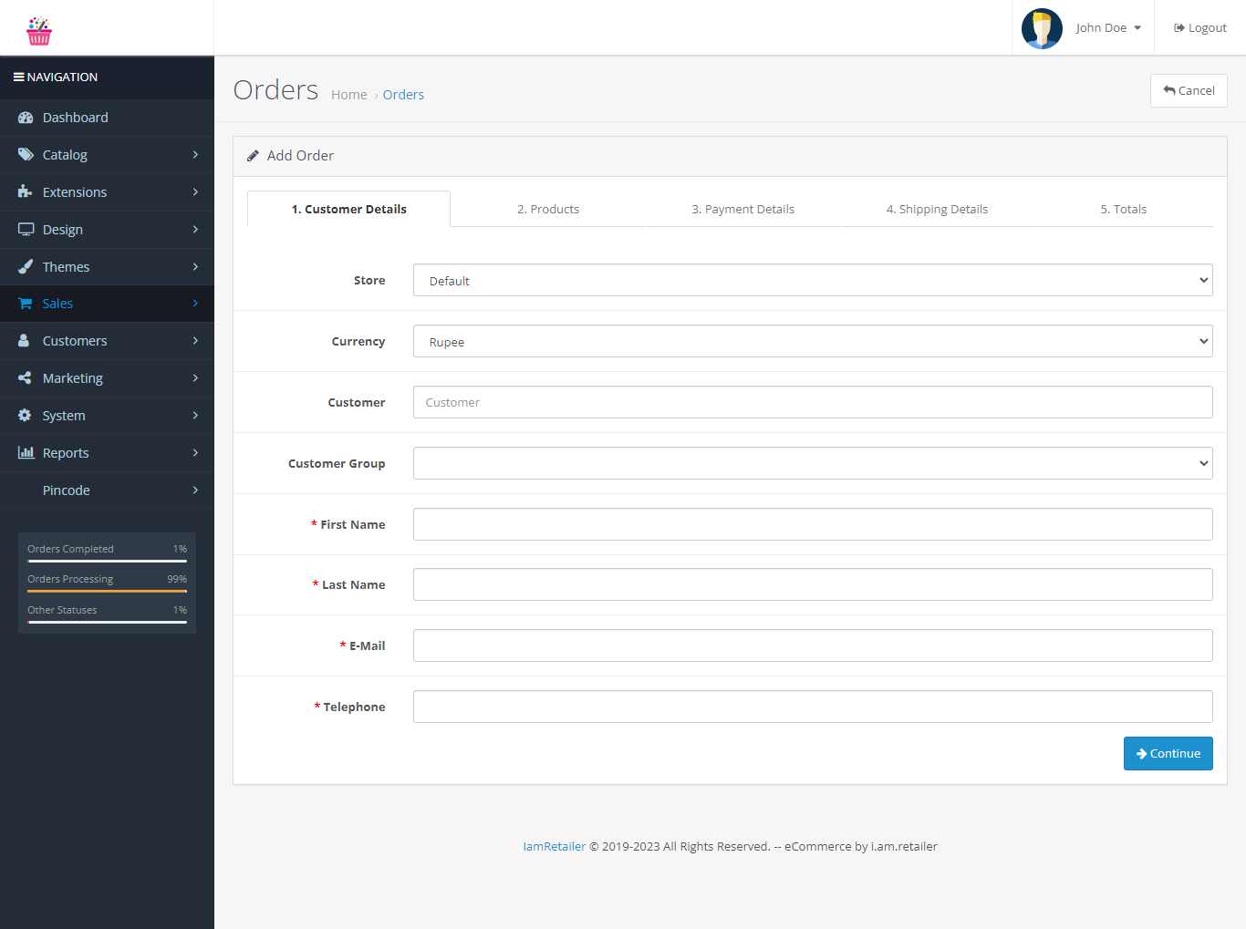Expand the Reports menu chevron
This screenshot has width=1246, height=929.
coord(195,453)
